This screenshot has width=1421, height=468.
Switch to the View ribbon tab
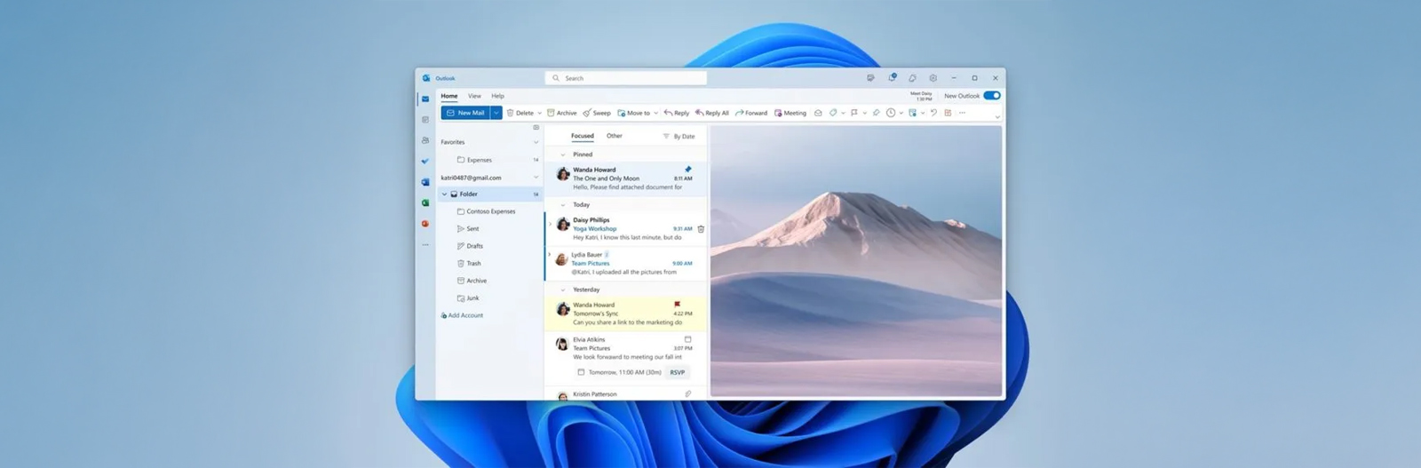pos(474,96)
